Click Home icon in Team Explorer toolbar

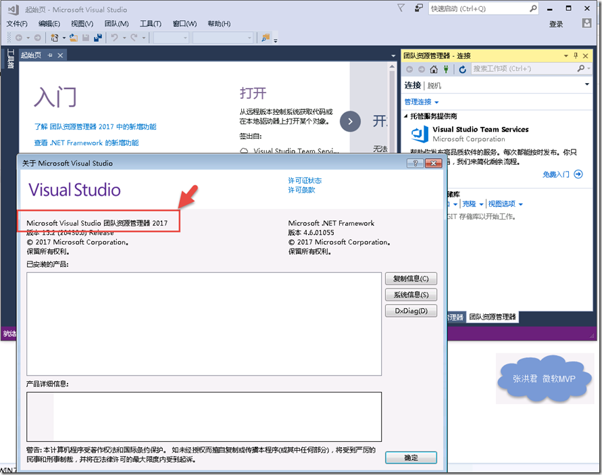tap(434, 69)
